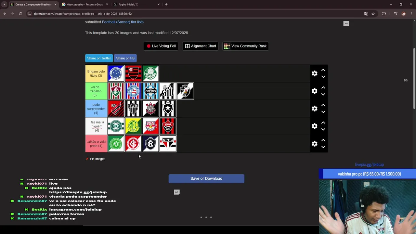Bookmark this page with star icon
The width and height of the screenshot is (416, 234).
[x=373, y=14]
